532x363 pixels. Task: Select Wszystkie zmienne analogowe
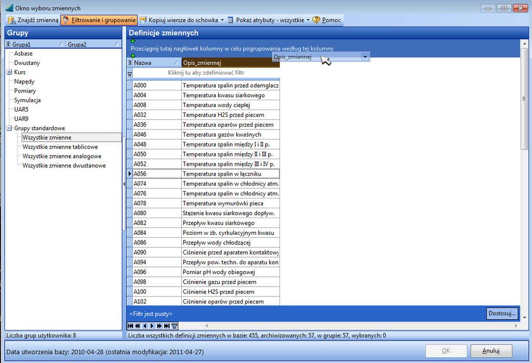pos(62,156)
